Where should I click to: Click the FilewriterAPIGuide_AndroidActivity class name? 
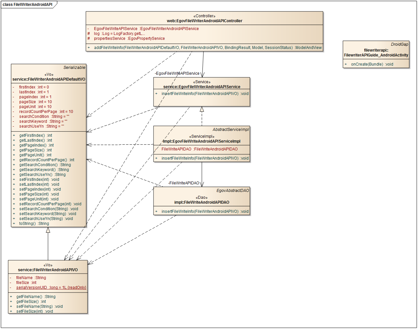[x=376, y=55]
